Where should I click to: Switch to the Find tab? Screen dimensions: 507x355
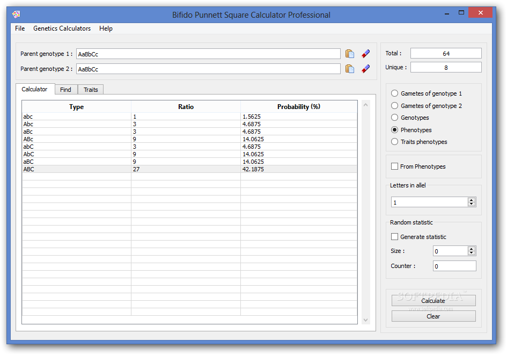tap(65, 90)
